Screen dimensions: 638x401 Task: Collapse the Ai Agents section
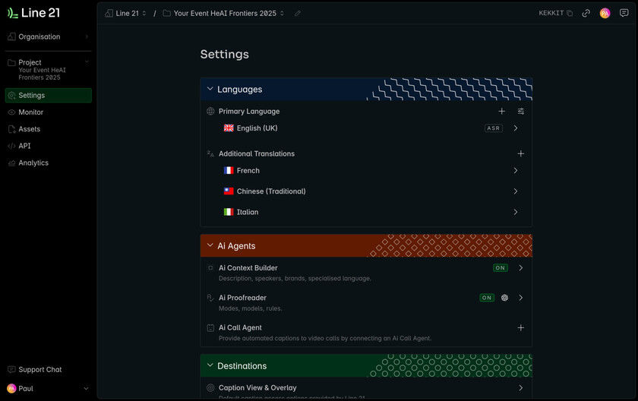tap(210, 245)
